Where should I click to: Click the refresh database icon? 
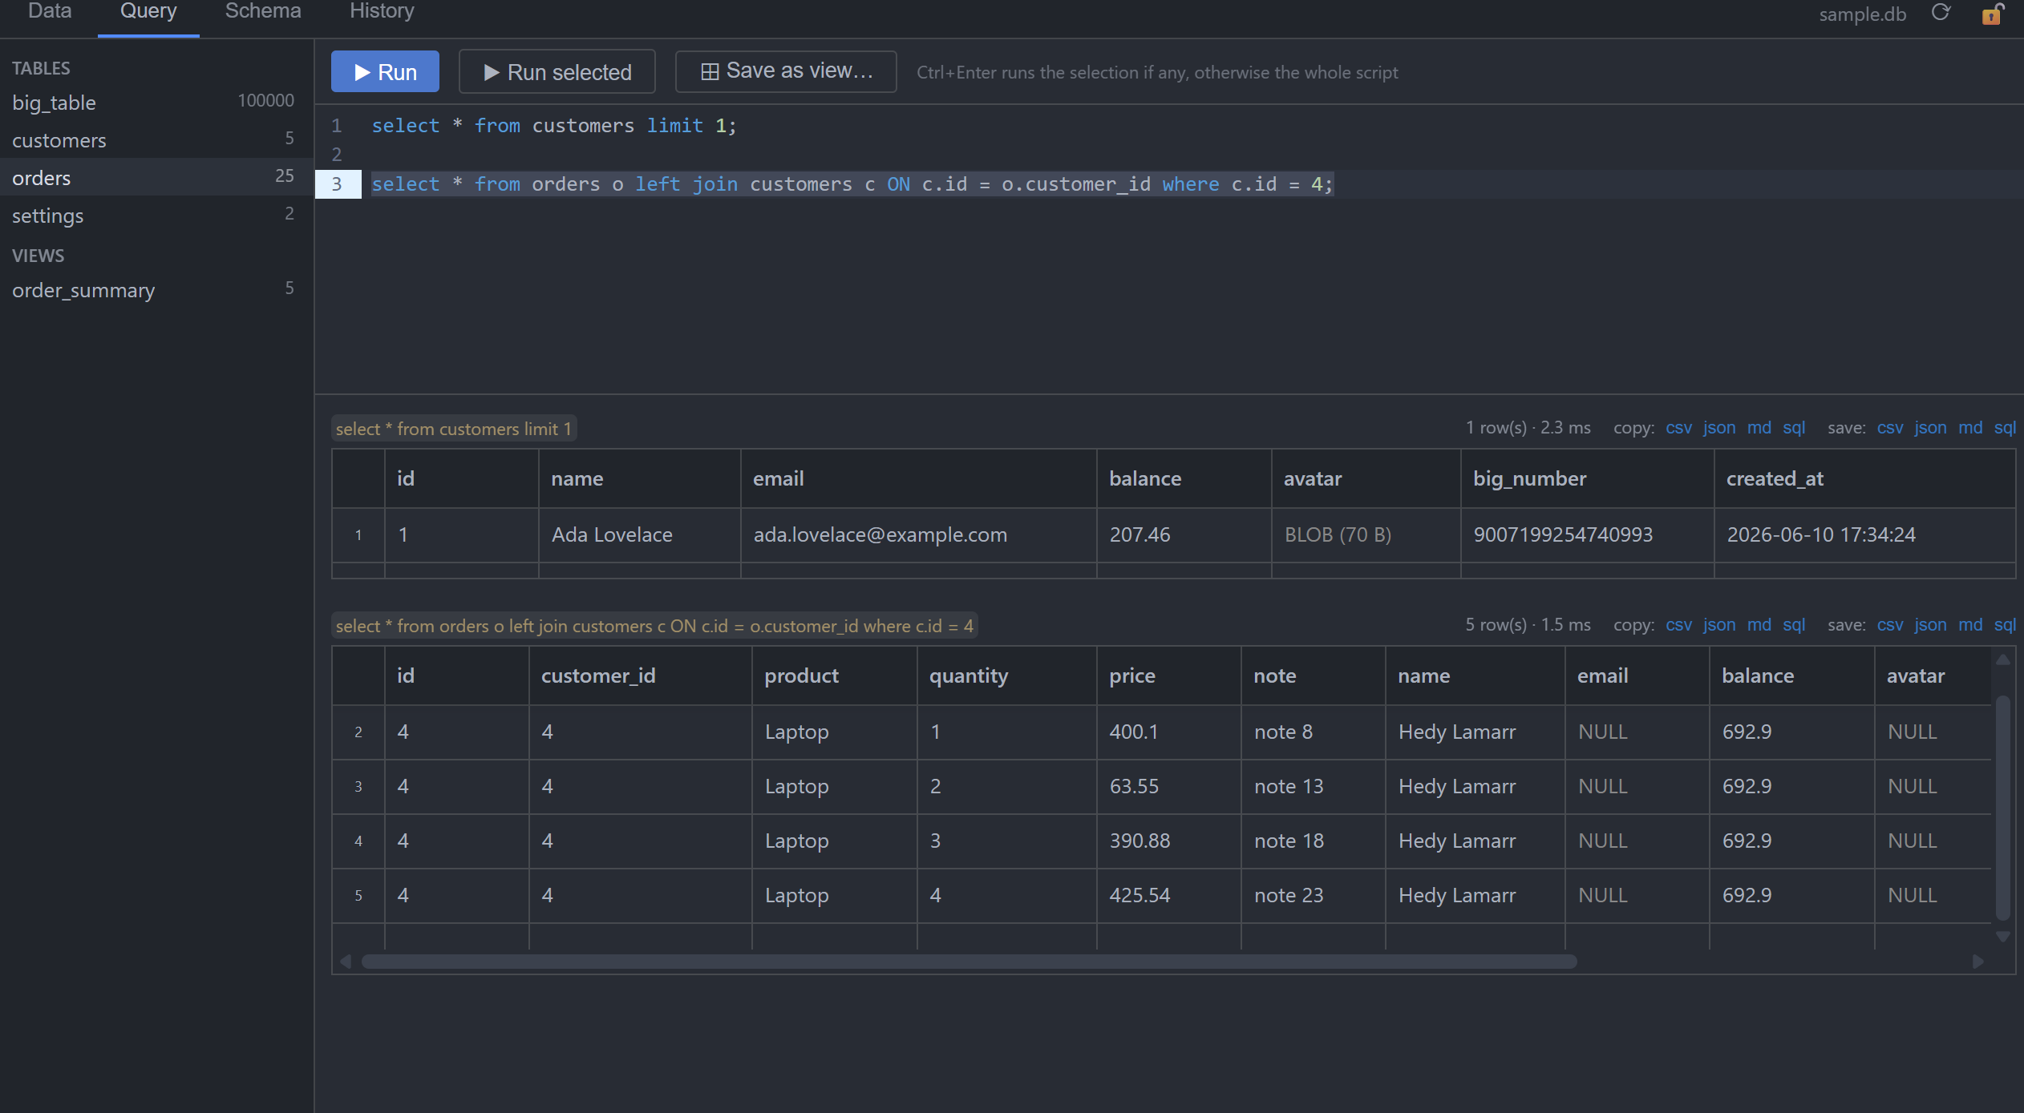[x=1940, y=13]
